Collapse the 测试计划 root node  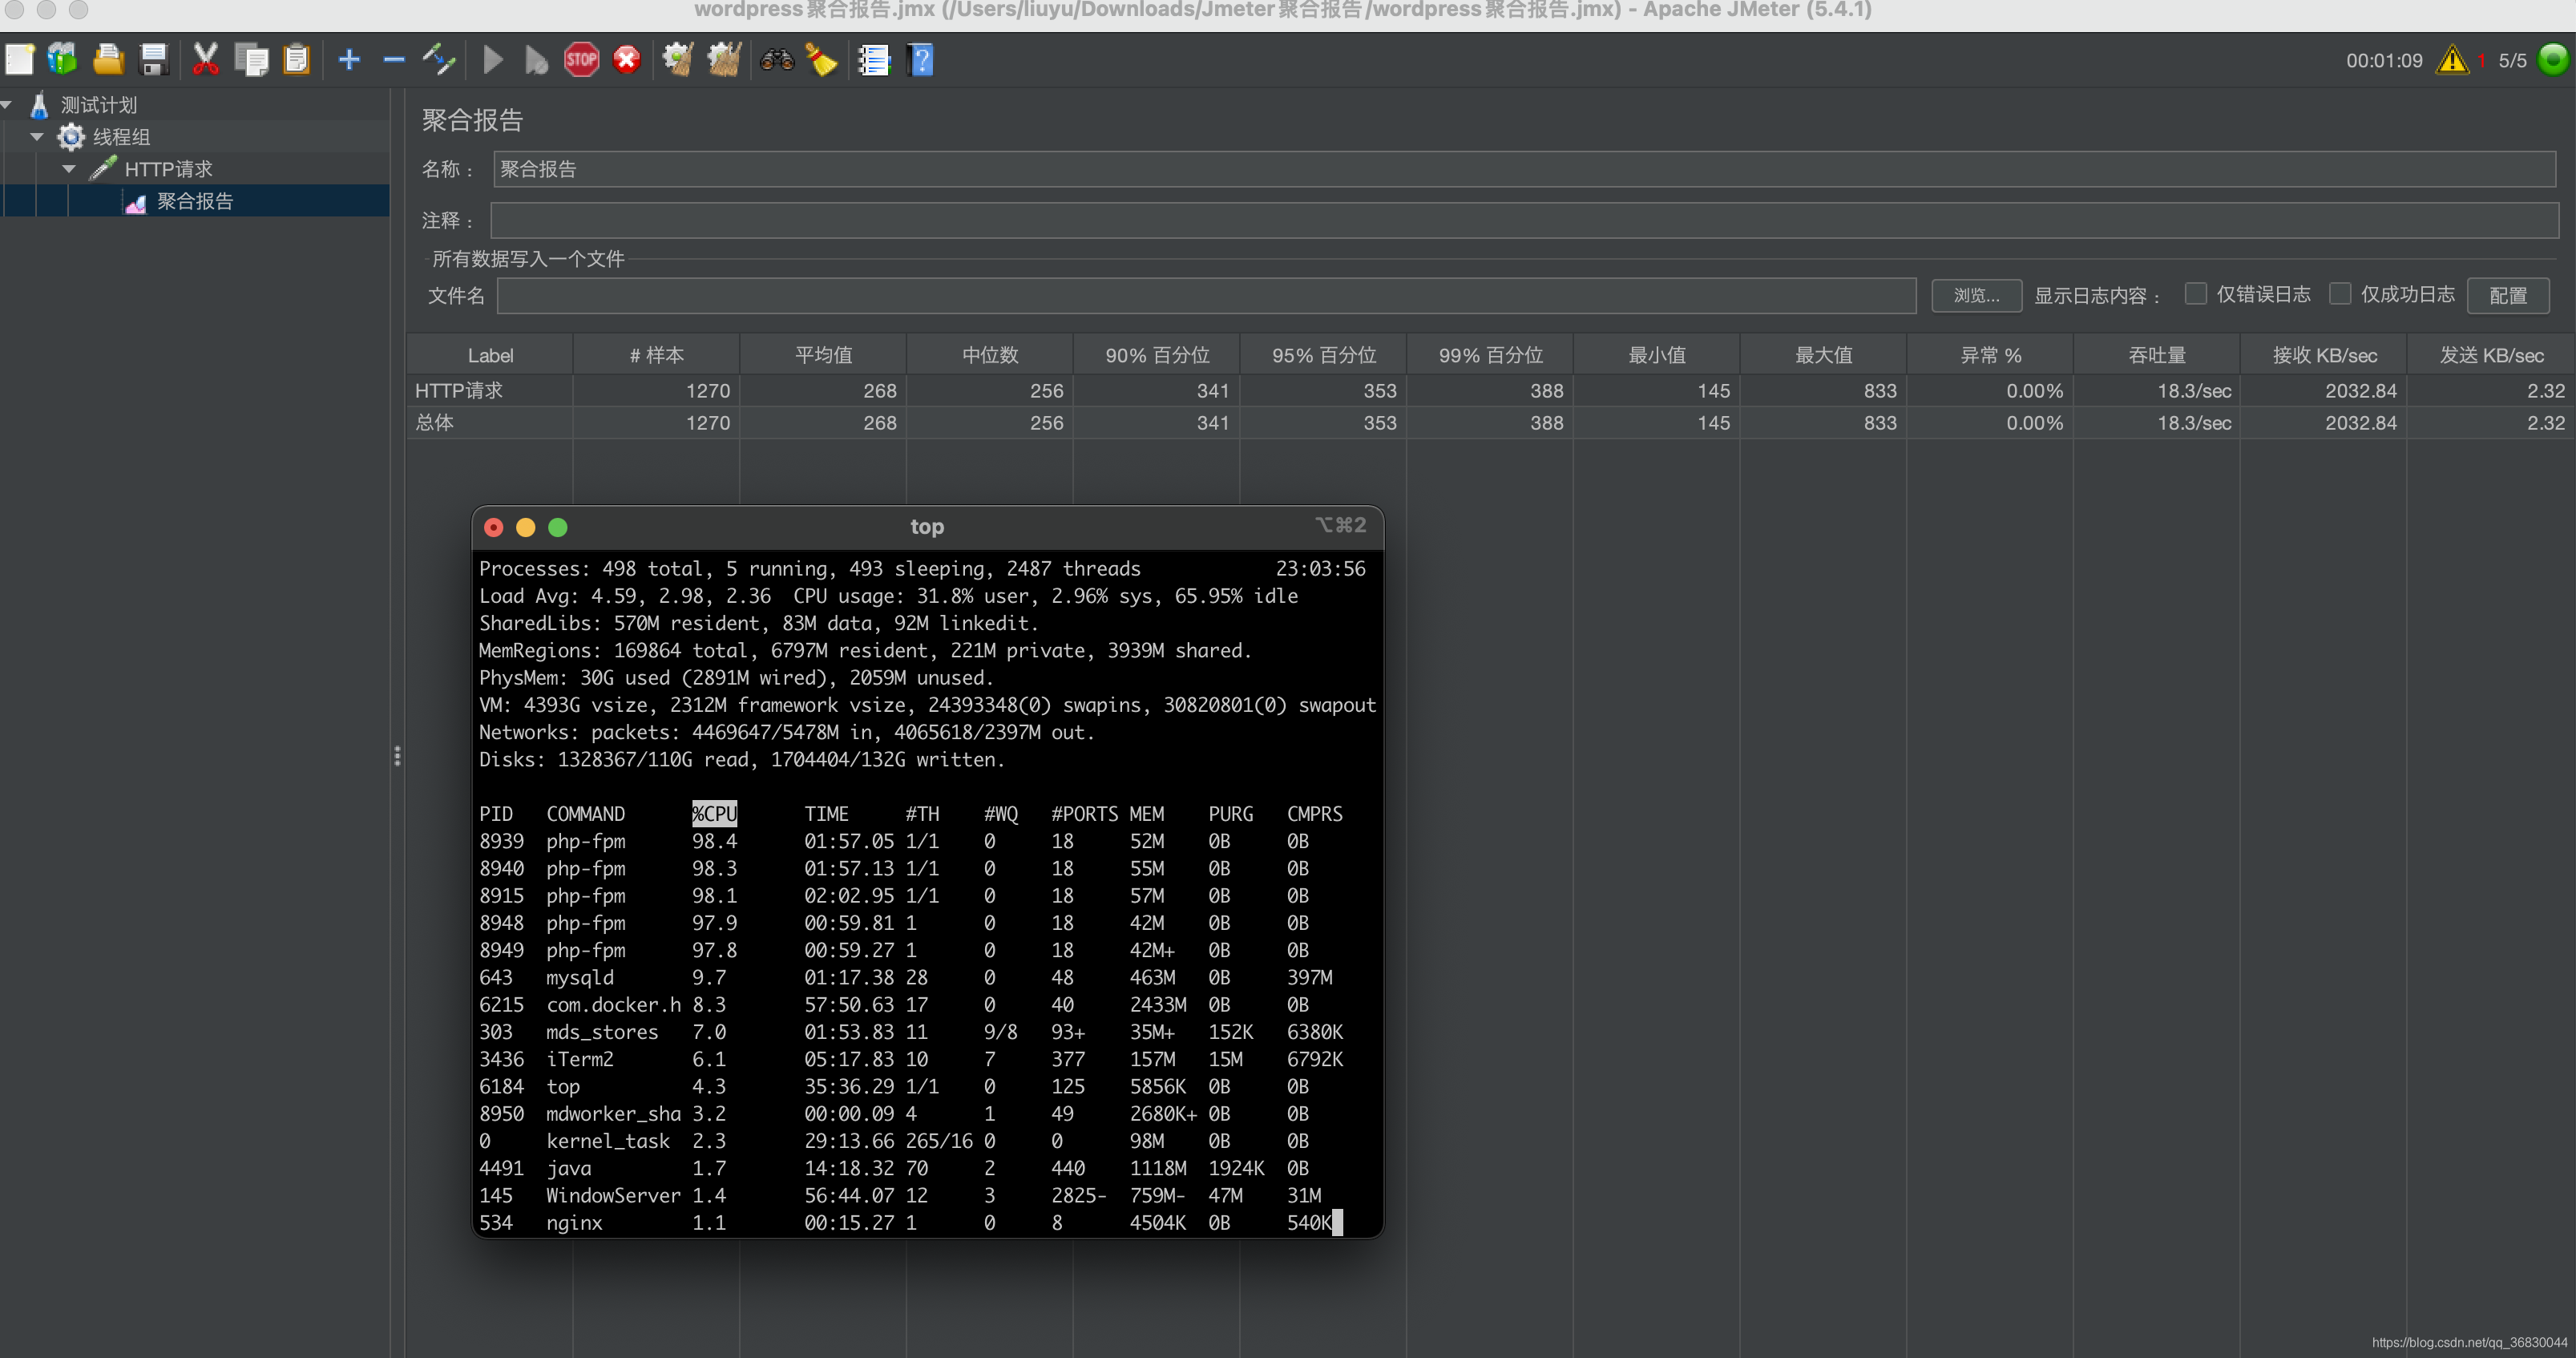(7, 105)
